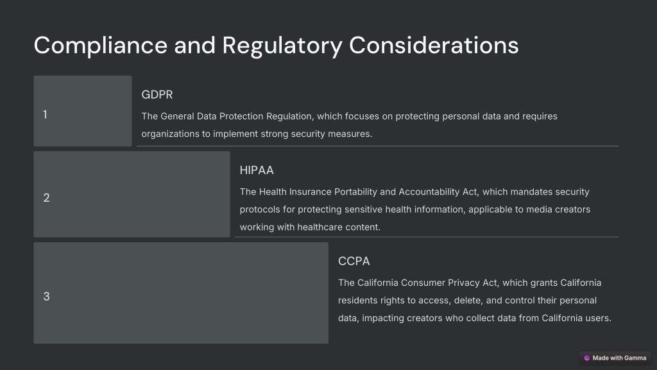Click the Gamma logo icon in badge
Viewport: 657px width, 370px height.
[x=586, y=358]
